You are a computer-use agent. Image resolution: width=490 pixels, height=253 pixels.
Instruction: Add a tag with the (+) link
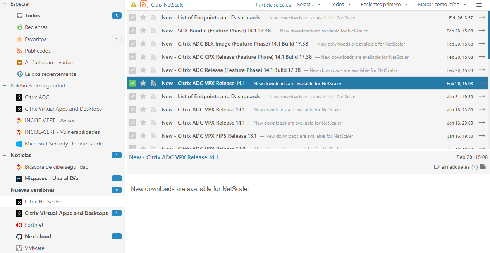[x=474, y=167]
